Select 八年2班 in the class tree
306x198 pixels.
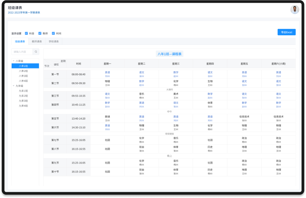tap(23, 71)
